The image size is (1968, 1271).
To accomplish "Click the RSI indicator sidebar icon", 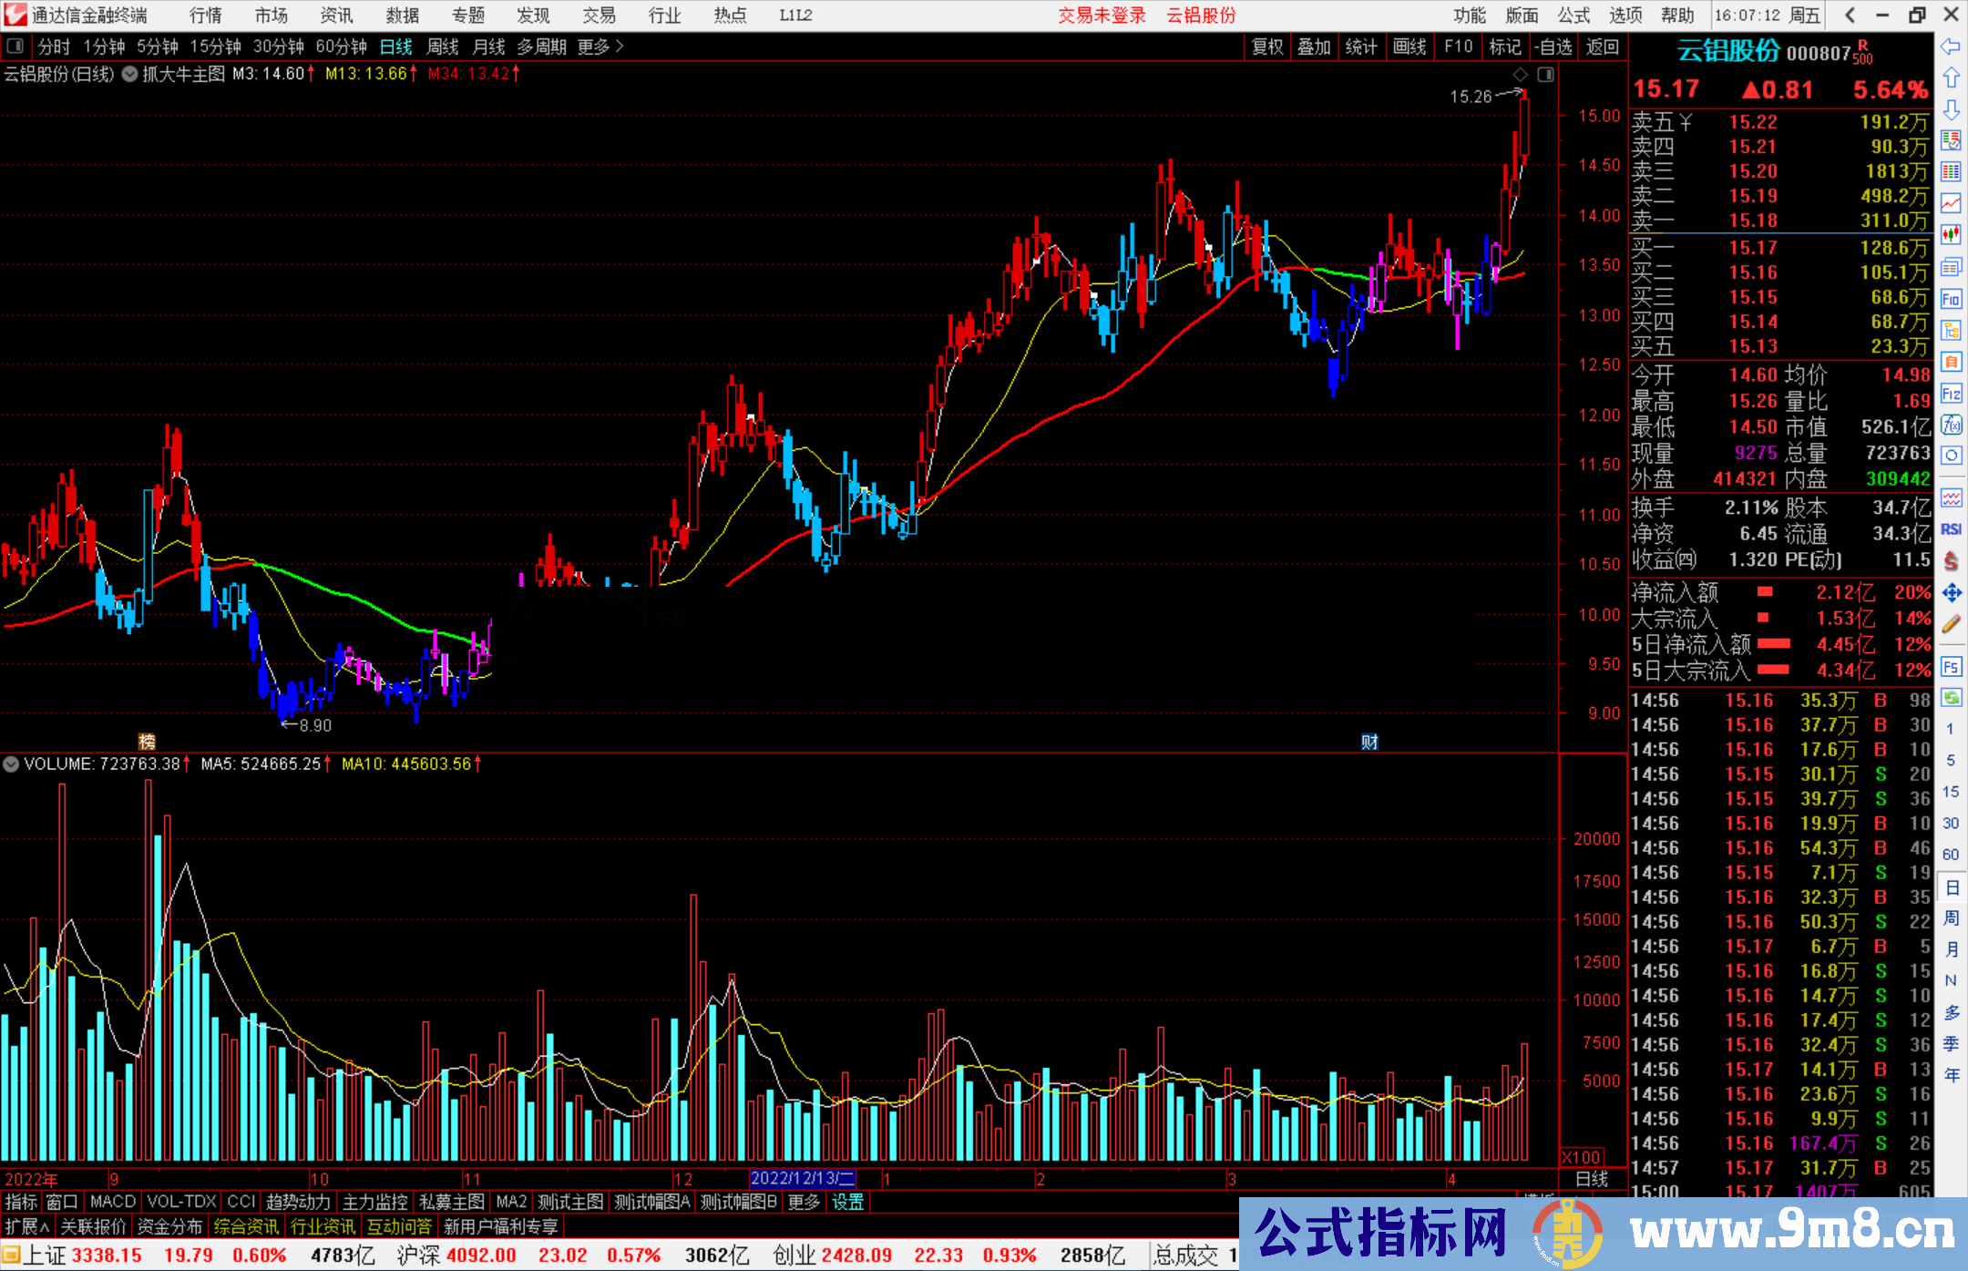I will click(x=1951, y=529).
